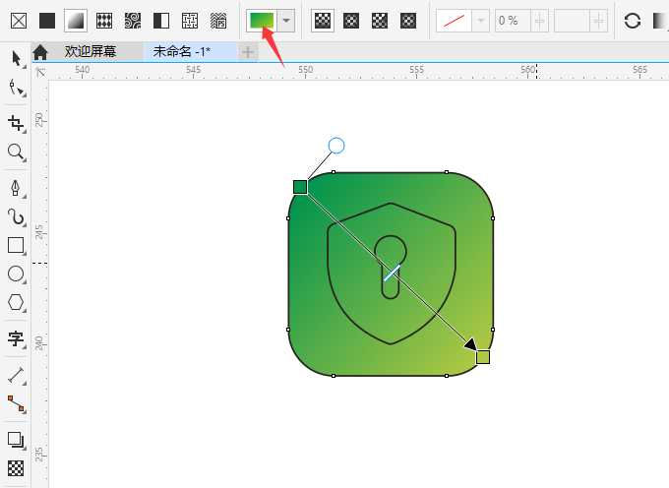The width and height of the screenshot is (669, 488).
Task: Go to the Home tab icon
Action: click(x=40, y=52)
